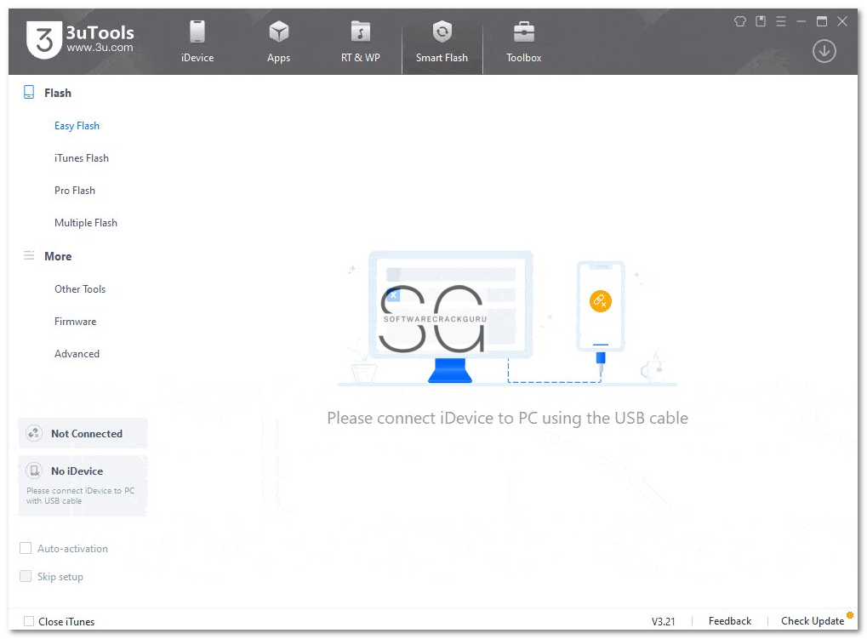Click the V3.21 version label
The height and width of the screenshot is (639, 867).
point(663,621)
